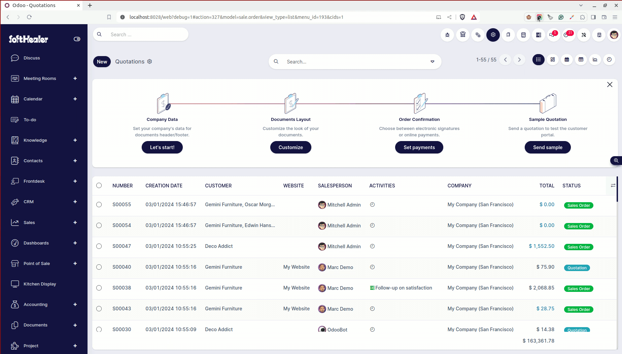
Task: Go to next page of records
Action: pyautogui.click(x=519, y=60)
